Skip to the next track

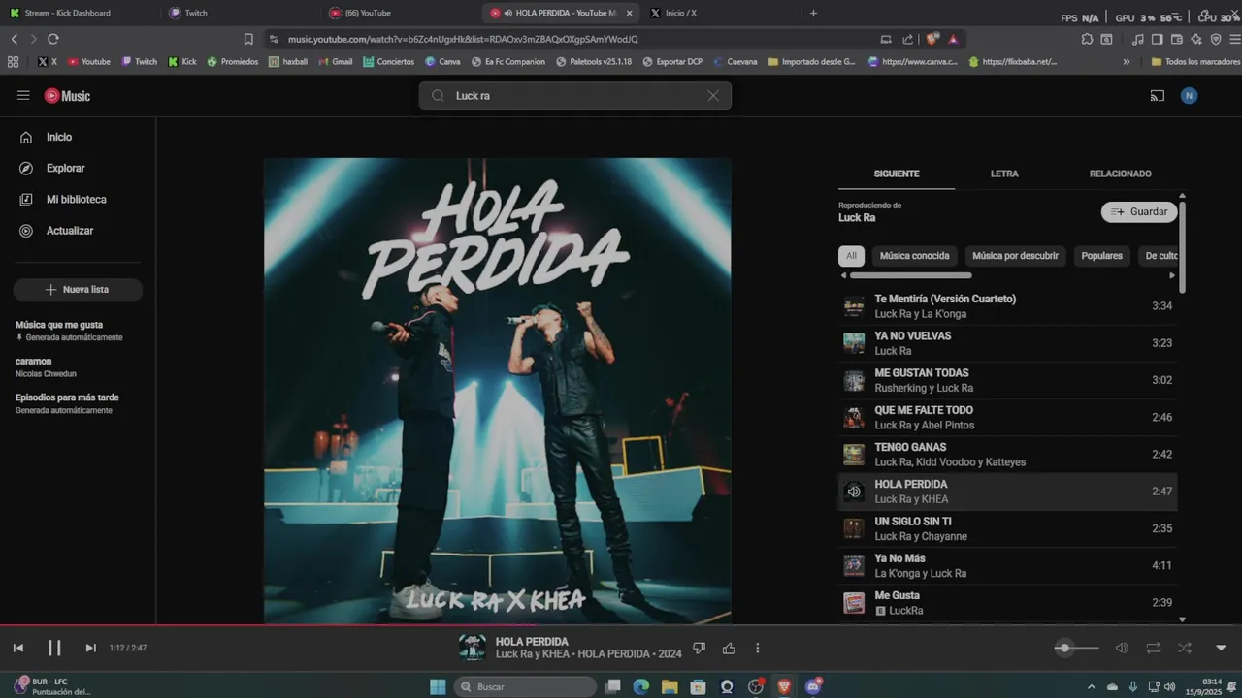click(90, 648)
